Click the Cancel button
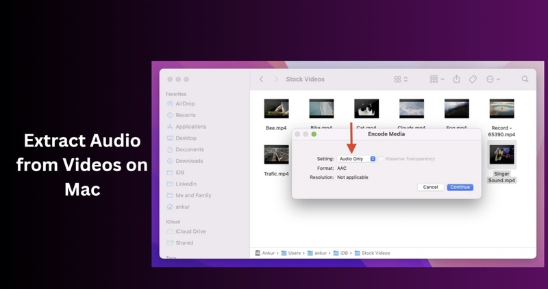 coord(430,187)
